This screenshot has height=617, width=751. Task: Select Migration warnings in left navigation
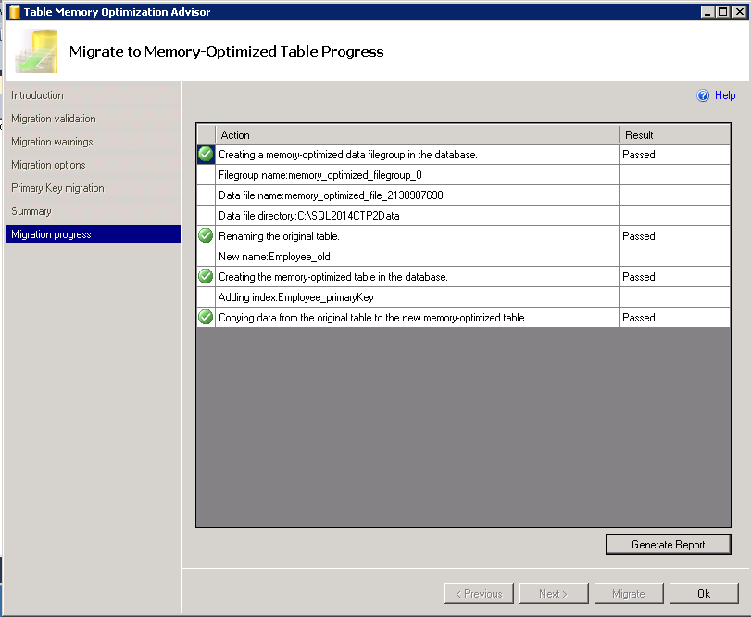pyautogui.click(x=52, y=142)
